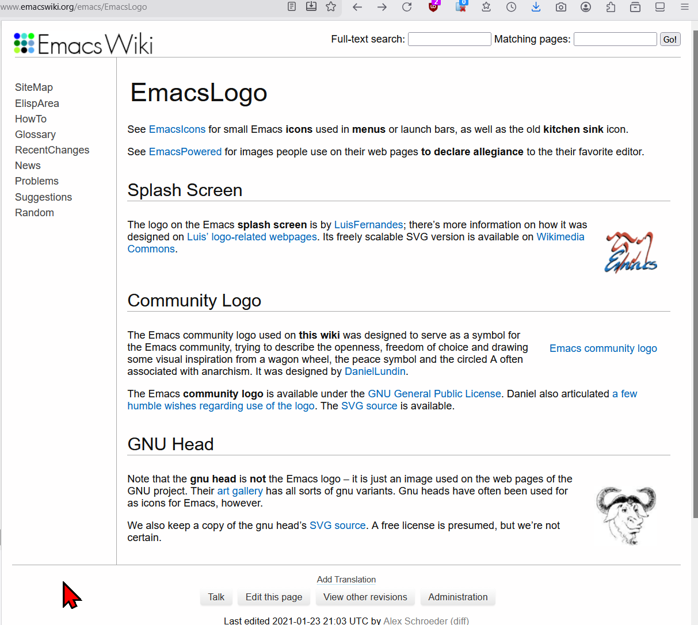
Task: Select RecentChanges in the sidebar
Action: coord(52,149)
